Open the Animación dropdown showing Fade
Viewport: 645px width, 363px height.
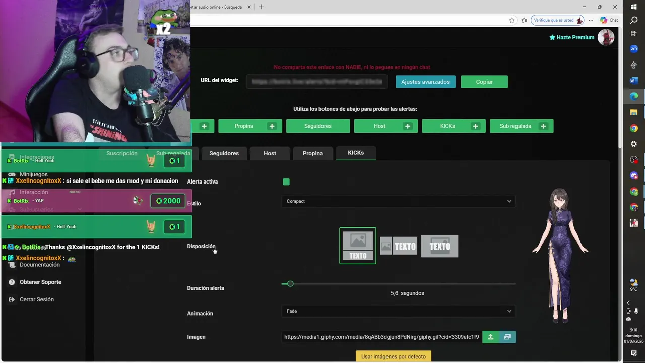pyautogui.click(x=398, y=311)
